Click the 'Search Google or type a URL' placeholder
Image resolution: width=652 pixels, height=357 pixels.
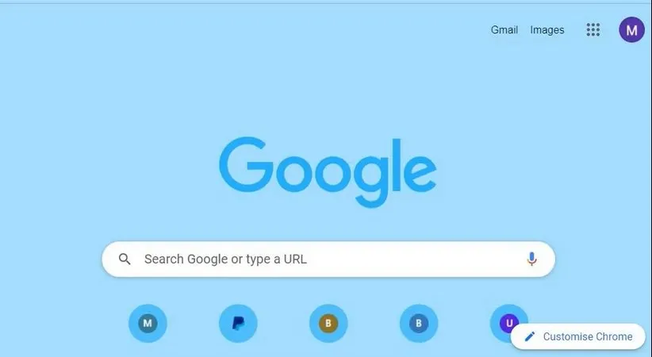[225, 259]
